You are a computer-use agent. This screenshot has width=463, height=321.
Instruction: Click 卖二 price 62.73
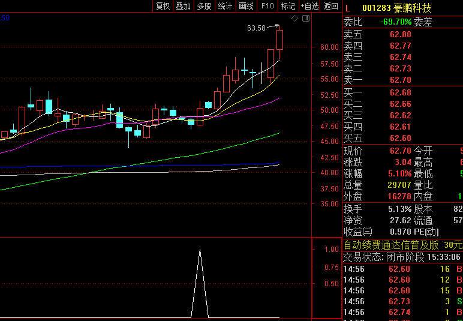point(401,68)
